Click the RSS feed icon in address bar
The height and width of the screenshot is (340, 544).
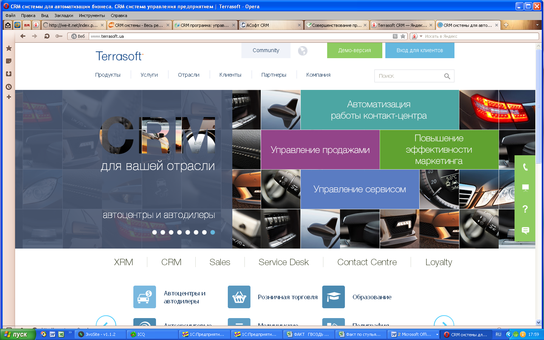[x=395, y=36]
